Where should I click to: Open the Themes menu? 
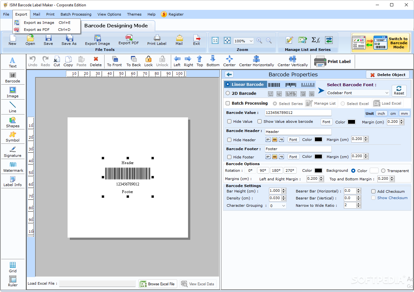point(134,14)
